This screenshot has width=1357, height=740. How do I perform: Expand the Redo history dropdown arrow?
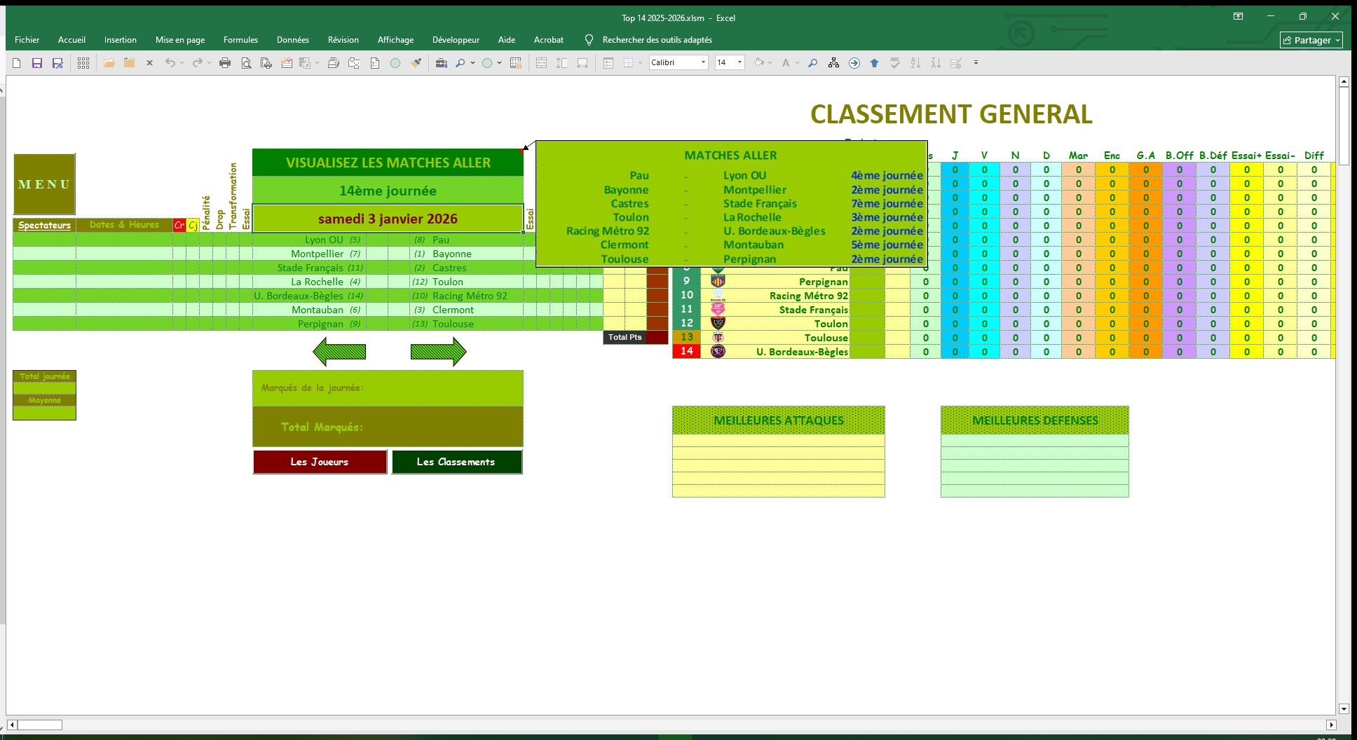(210, 63)
